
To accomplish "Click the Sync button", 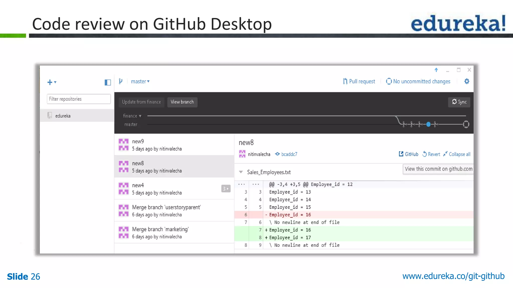I will pyautogui.click(x=459, y=102).
